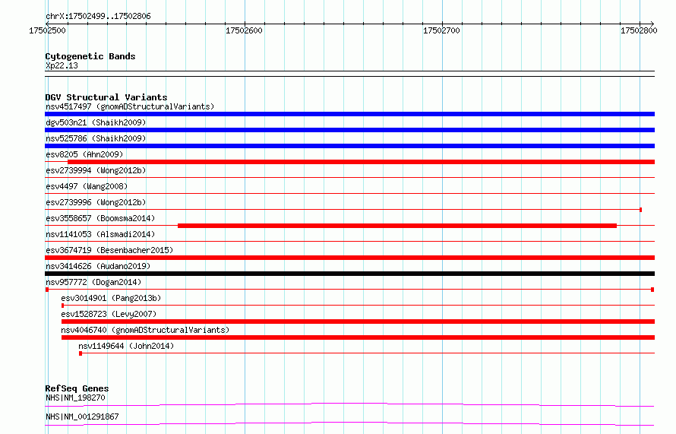Open variant esv3674719 (Besenbacher2015)

109,250
